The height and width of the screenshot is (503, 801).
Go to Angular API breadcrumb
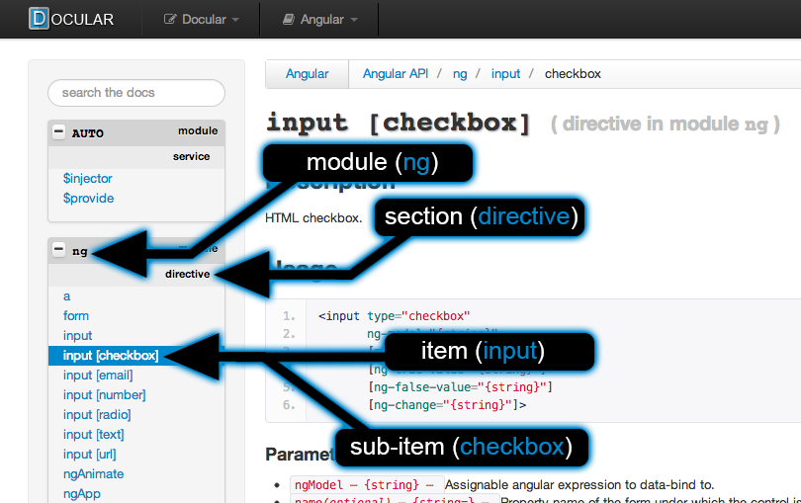click(396, 74)
